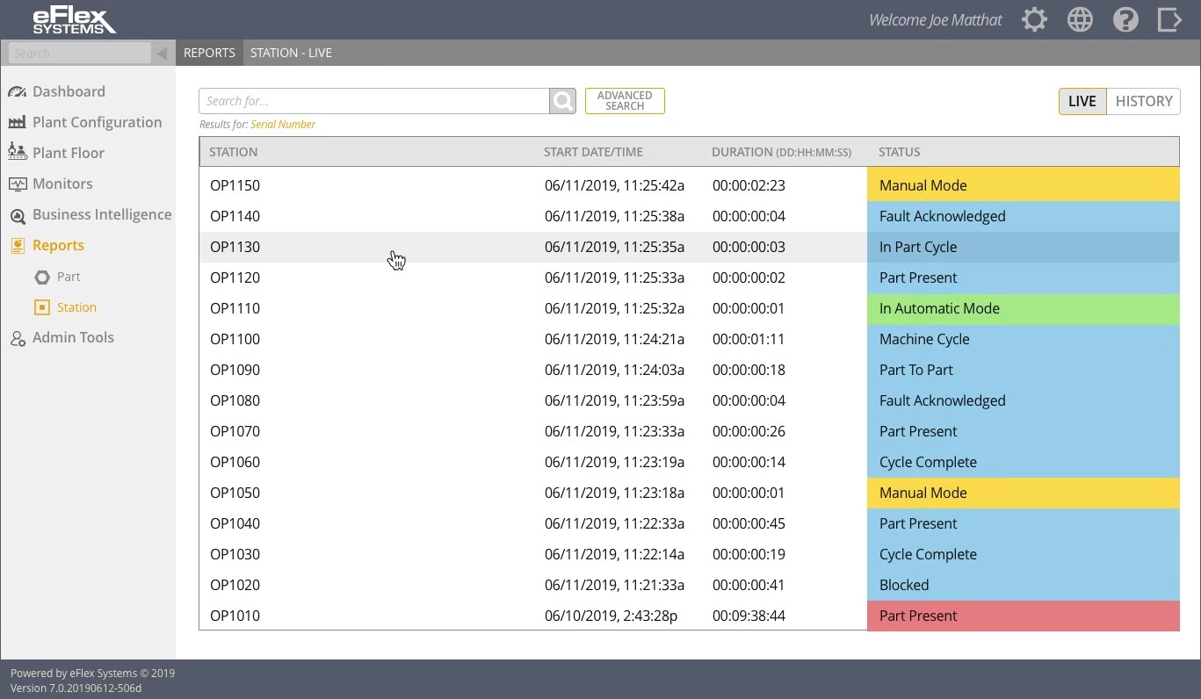Screen dimensions: 1201x699
Task: Click the REPORTS breadcrumb tab
Action: pos(209,53)
